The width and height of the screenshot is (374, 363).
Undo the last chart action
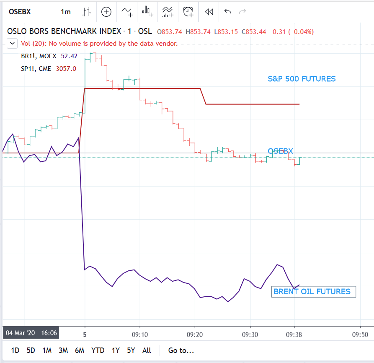[228, 11]
